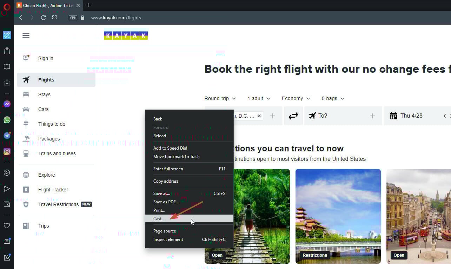Screen dimensions: 451x269
Task: Open Things to do
Action: [x=56, y=124]
